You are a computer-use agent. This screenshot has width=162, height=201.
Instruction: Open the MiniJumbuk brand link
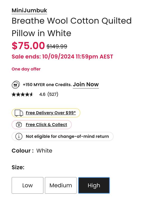tap(29, 10)
